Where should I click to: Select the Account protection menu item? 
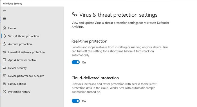[x=20, y=44]
